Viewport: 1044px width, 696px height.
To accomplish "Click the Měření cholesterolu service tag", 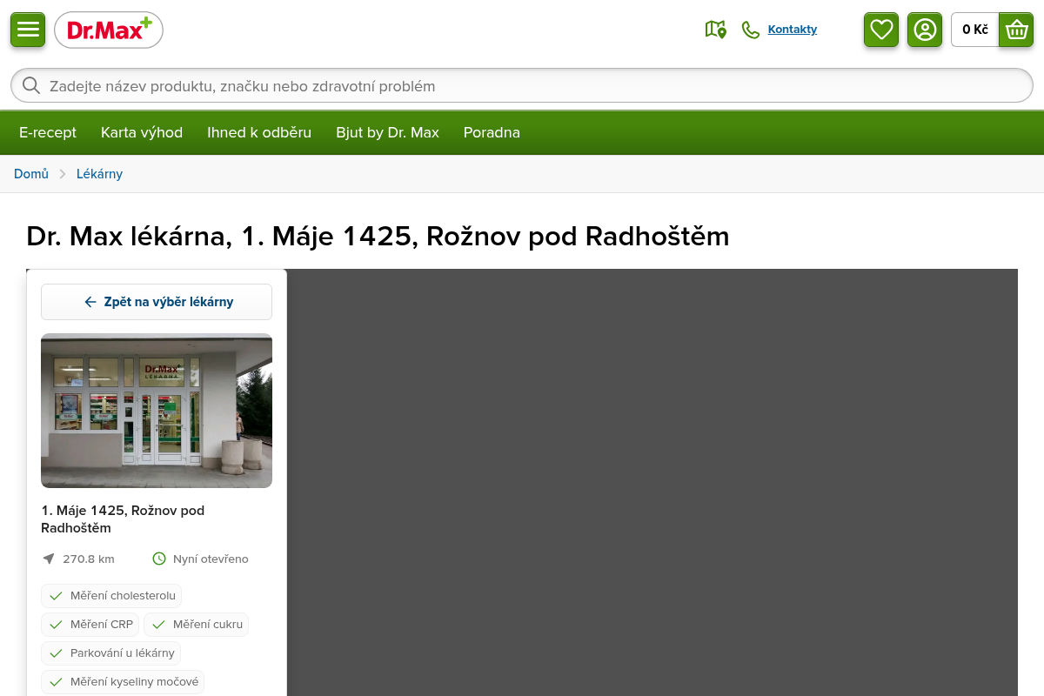I will pos(111,596).
